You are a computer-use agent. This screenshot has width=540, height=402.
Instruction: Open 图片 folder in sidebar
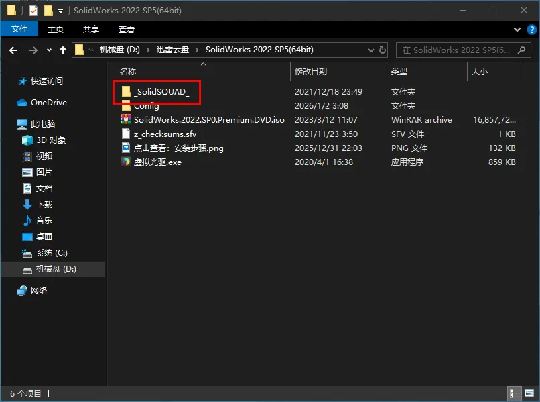44,172
